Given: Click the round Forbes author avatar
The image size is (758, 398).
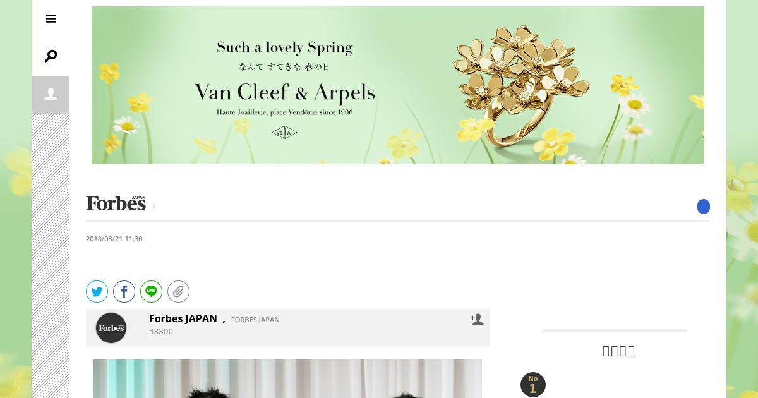Looking at the screenshot, I should pos(111,328).
